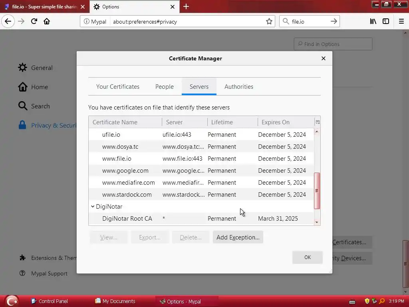Click the Find in Options field
Viewport: 409px width, 307px height.
coord(333,44)
